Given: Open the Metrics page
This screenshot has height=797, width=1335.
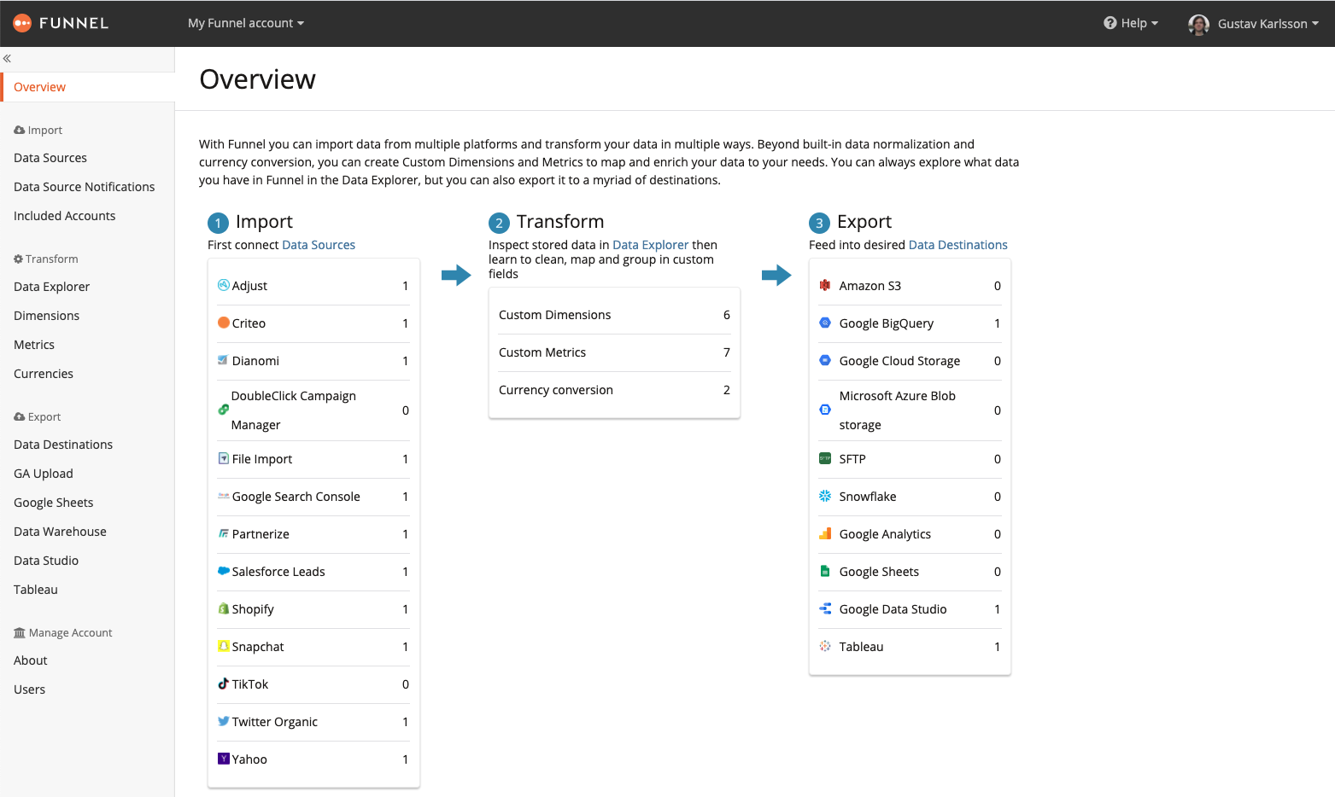Looking at the screenshot, I should (x=34, y=345).
